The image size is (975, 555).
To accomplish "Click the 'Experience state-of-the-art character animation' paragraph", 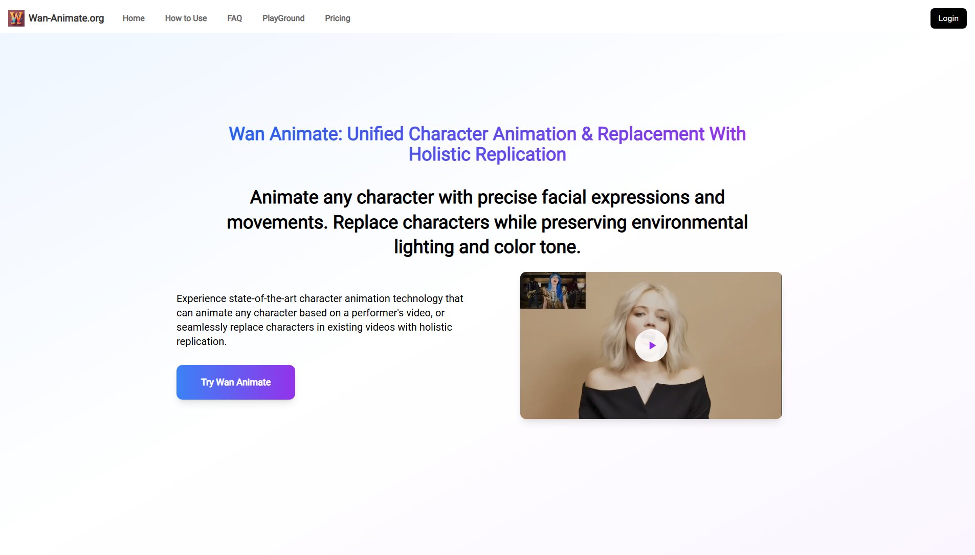I will (x=320, y=320).
